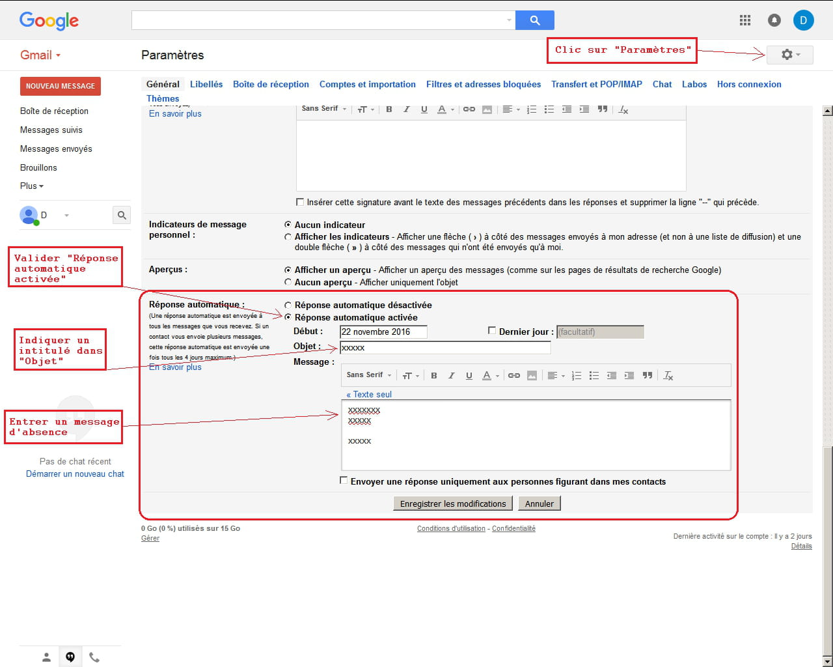Click Enregistrer les modifications button
Screen dimensions: 833x667
(x=452, y=504)
